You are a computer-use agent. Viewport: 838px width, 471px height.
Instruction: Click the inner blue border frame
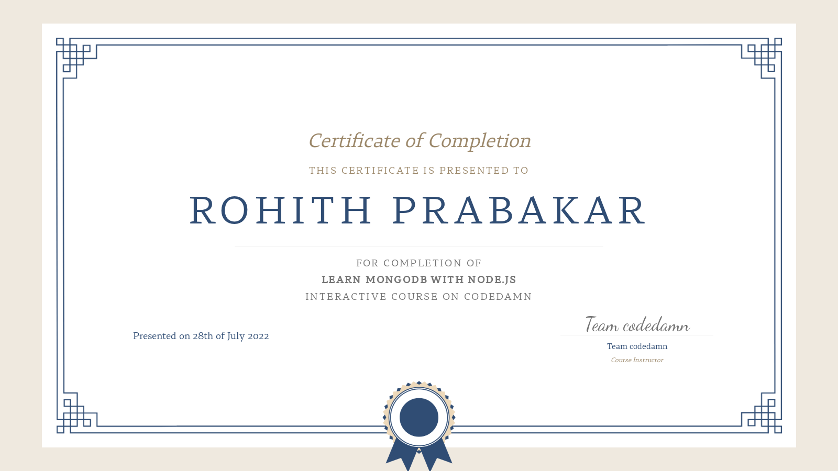[x=418, y=46]
